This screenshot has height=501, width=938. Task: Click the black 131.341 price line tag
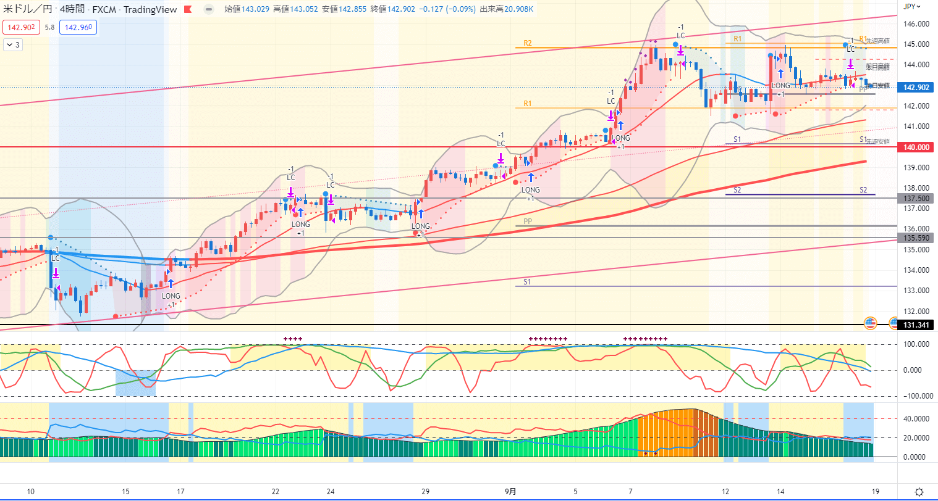(916, 325)
